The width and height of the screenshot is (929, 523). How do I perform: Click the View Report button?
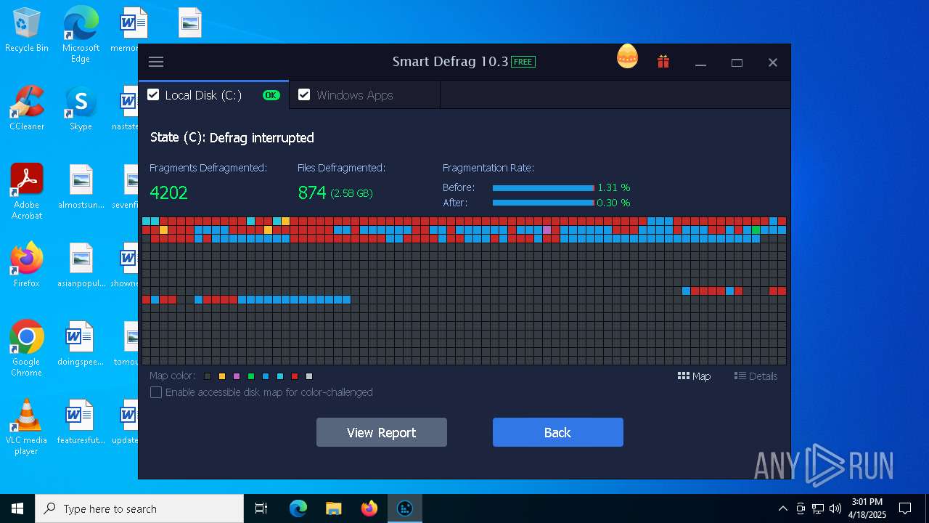point(382,432)
